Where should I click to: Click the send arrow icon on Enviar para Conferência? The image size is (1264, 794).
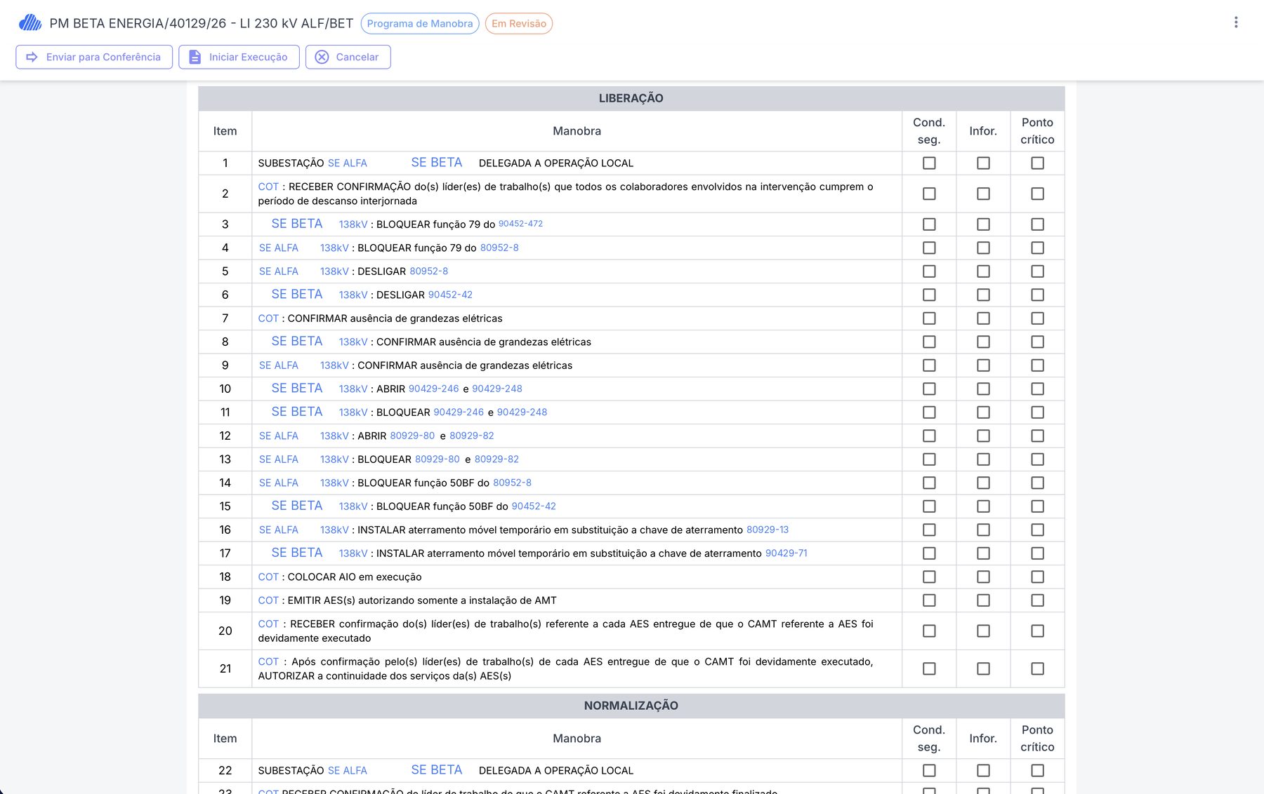32,57
